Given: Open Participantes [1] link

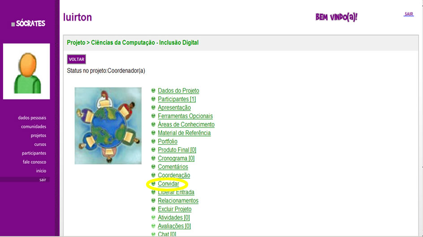Looking at the screenshot, I should [177, 99].
